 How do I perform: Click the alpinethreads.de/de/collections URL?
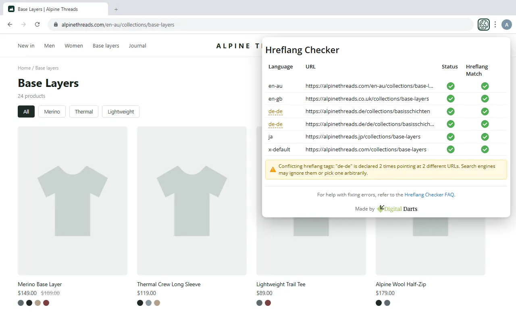pos(370,124)
